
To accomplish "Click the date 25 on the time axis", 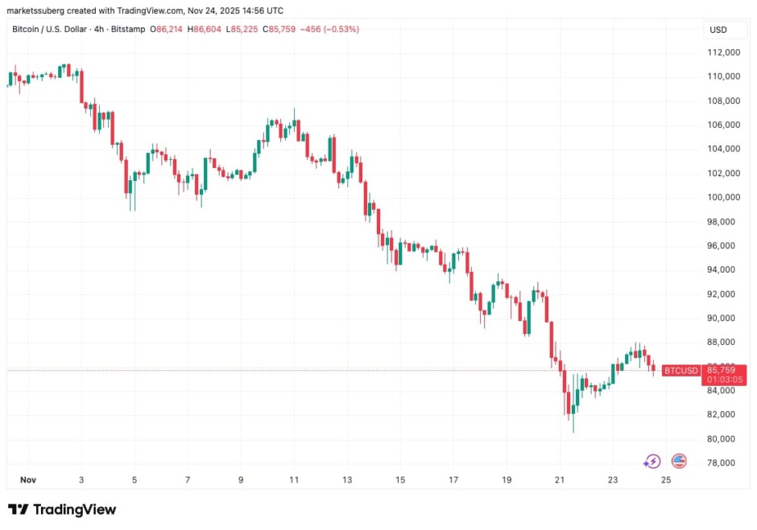I will 665,479.
